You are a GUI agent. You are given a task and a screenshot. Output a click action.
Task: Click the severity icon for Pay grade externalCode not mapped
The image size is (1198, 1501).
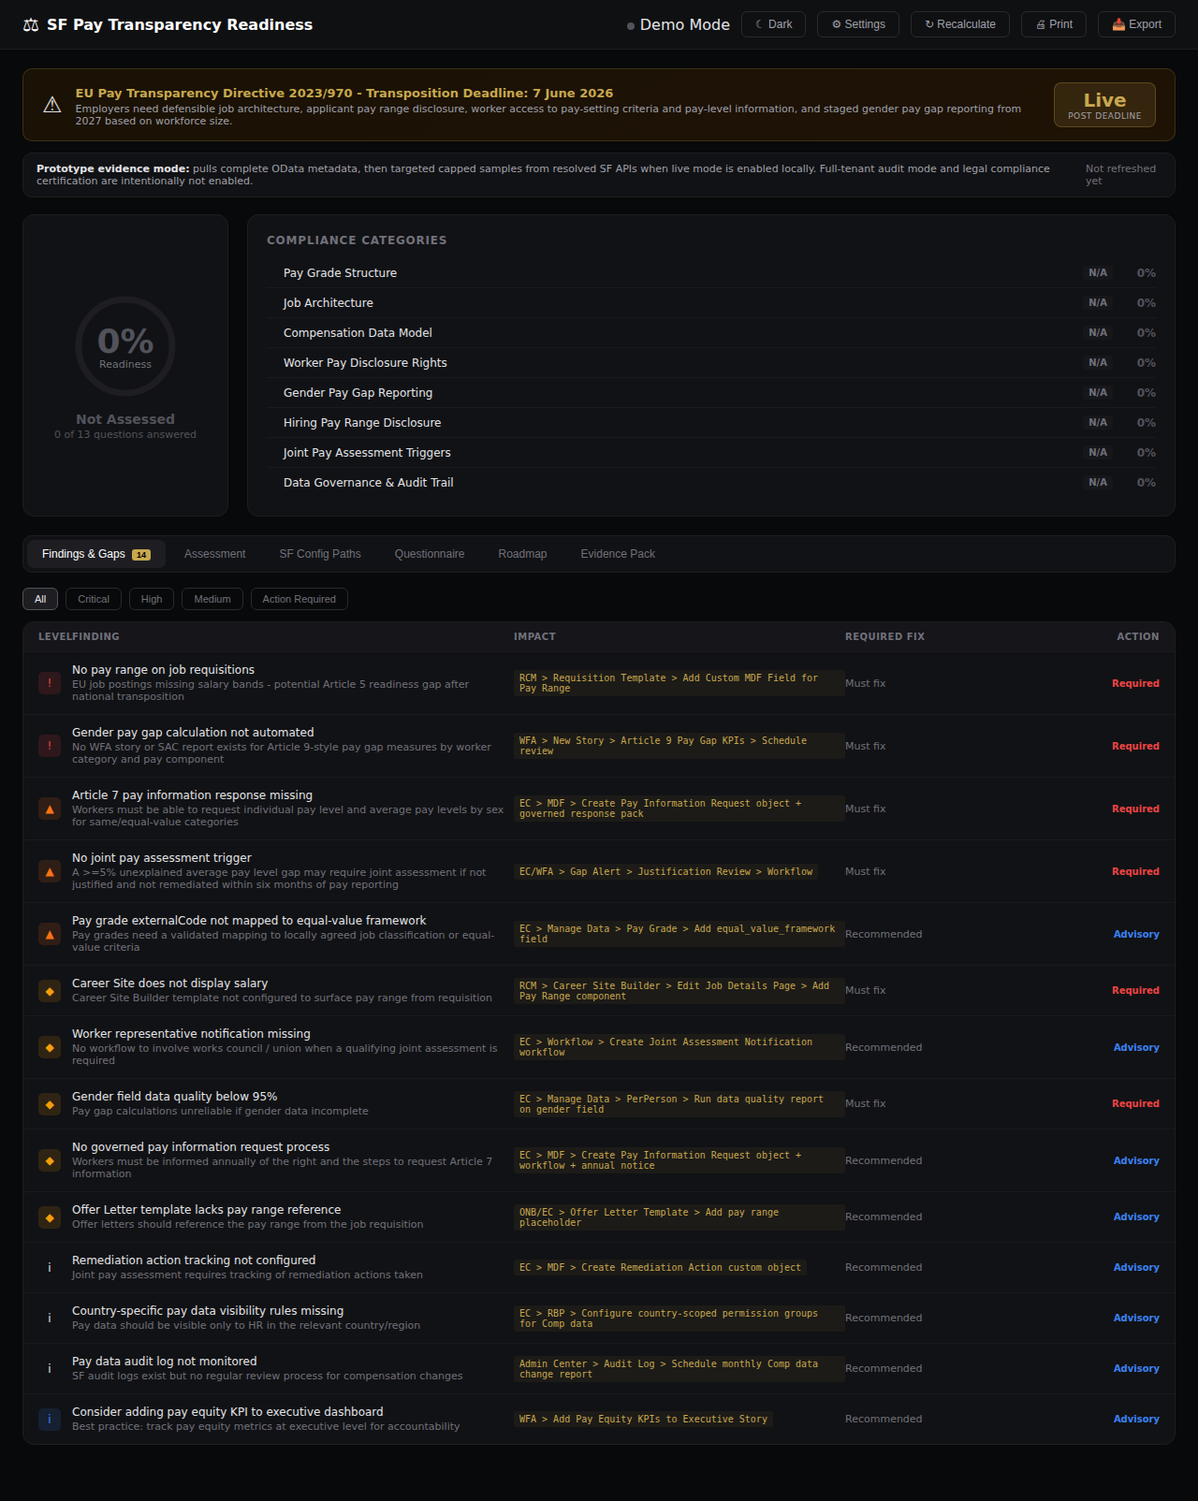coord(50,934)
